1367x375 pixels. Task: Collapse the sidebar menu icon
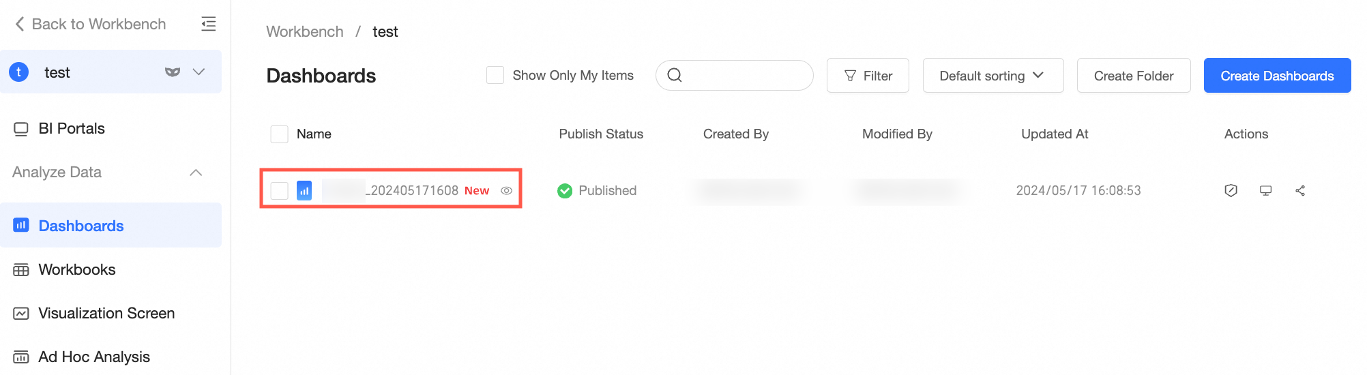click(x=209, y=24)
